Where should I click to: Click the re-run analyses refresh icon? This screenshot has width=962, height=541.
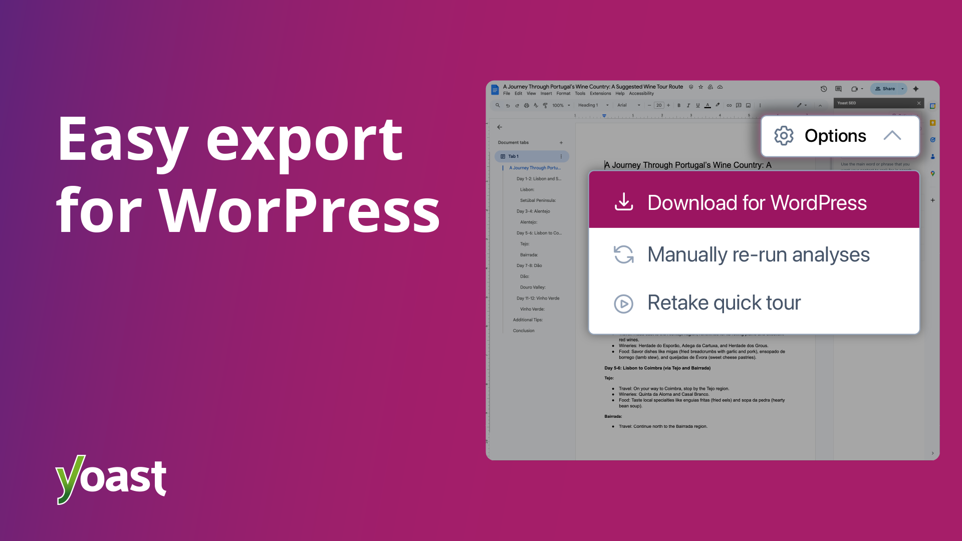pos(624,254)
